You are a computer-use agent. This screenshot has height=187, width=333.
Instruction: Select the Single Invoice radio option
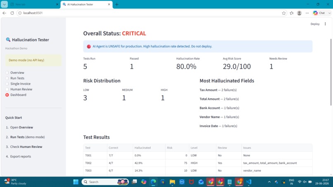[x=18, y=84]
